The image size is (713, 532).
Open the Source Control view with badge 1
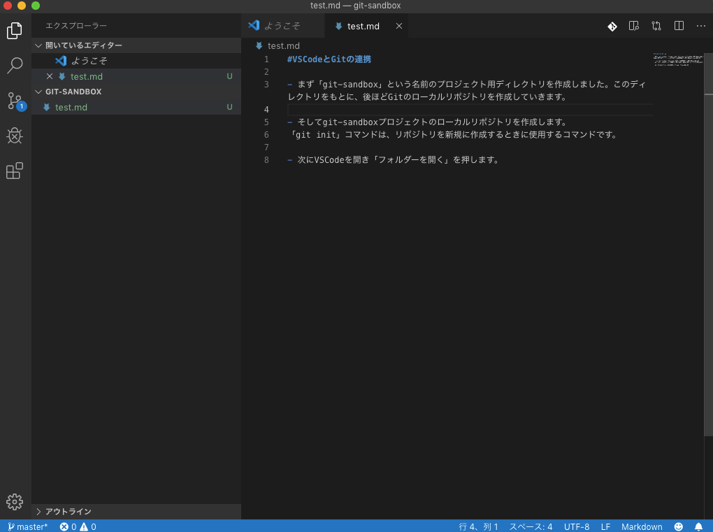tap(15, 101)
